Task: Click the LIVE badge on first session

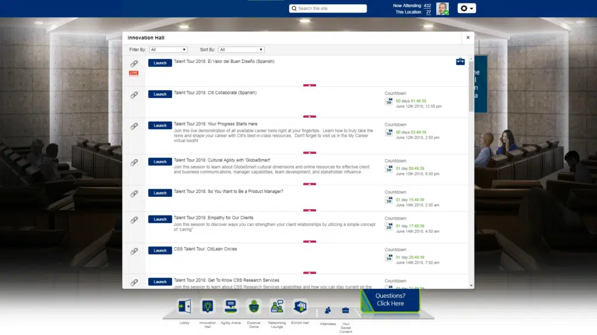Action: tap(134, 73)
